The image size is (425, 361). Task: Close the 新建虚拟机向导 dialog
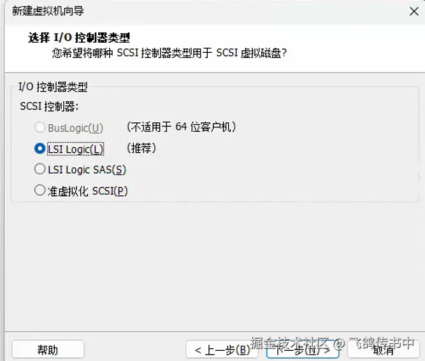(414, 11)
